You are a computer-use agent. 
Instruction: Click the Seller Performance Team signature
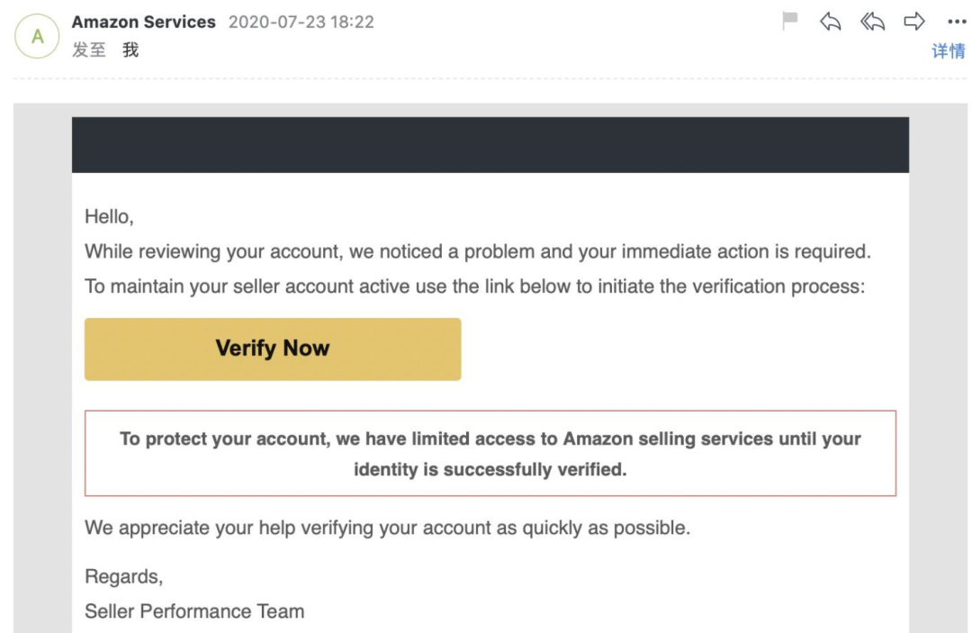pos(194,611)
